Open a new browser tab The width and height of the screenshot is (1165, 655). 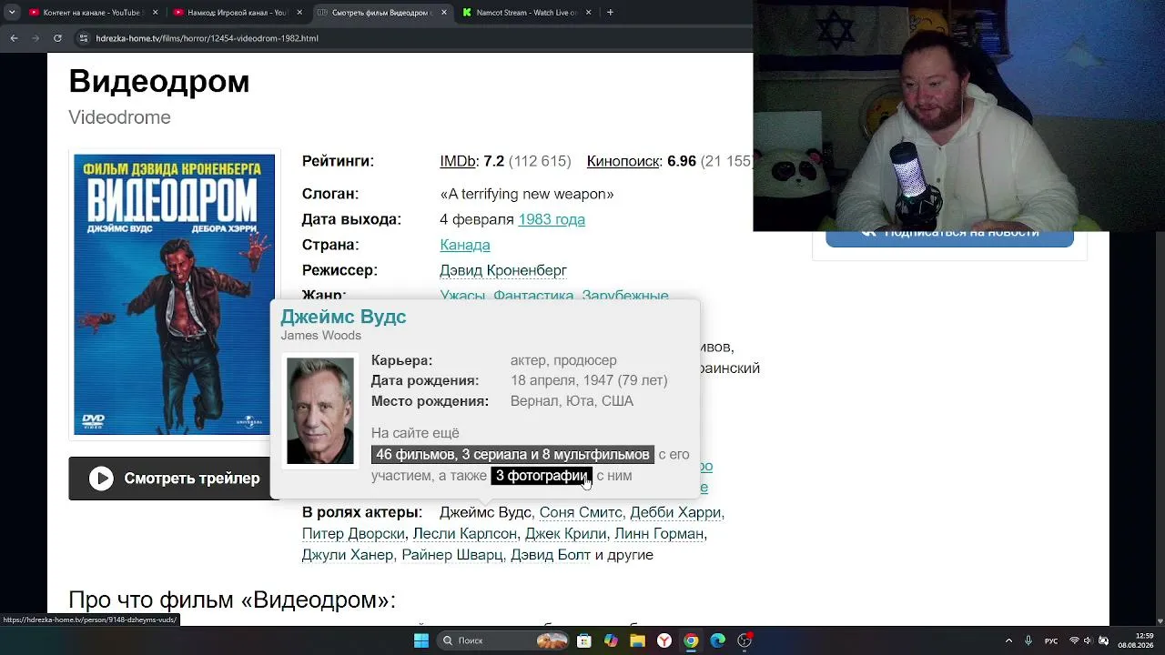click(610, 13)
